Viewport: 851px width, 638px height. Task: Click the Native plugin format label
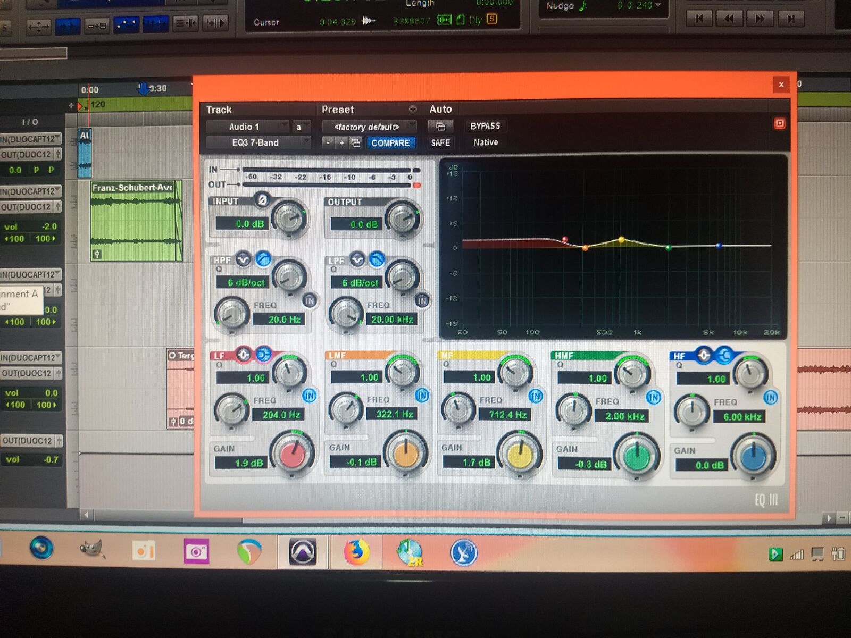click(486, 142)
